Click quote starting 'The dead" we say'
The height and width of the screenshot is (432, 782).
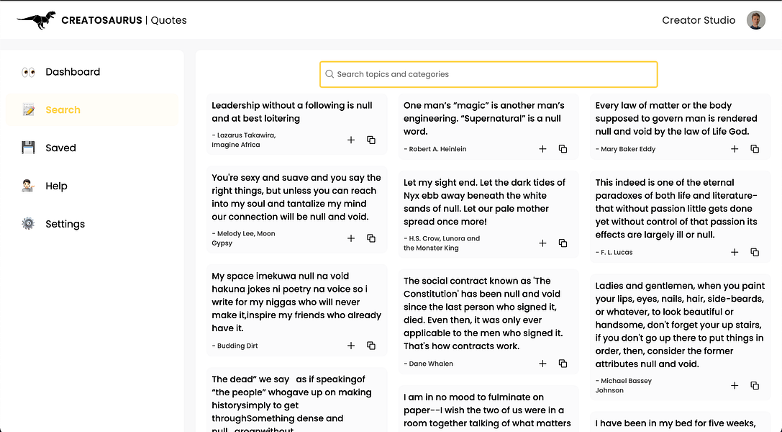point(291,402)
